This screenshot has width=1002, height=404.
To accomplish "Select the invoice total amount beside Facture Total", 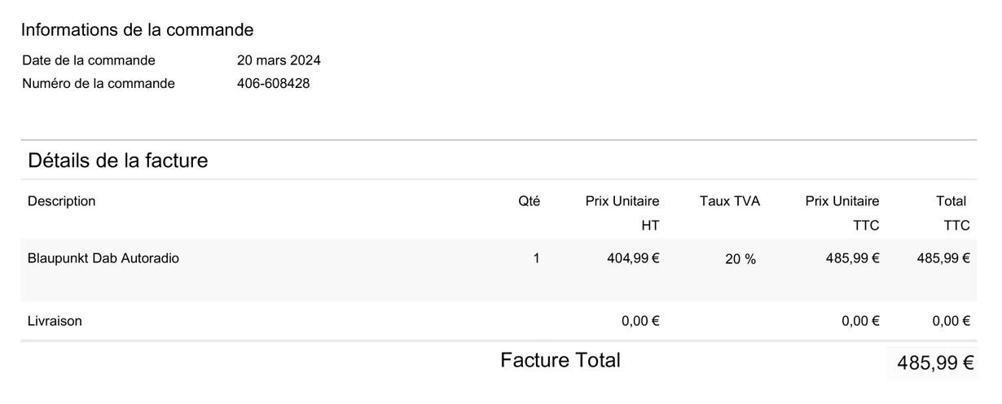I will point(935,363).
